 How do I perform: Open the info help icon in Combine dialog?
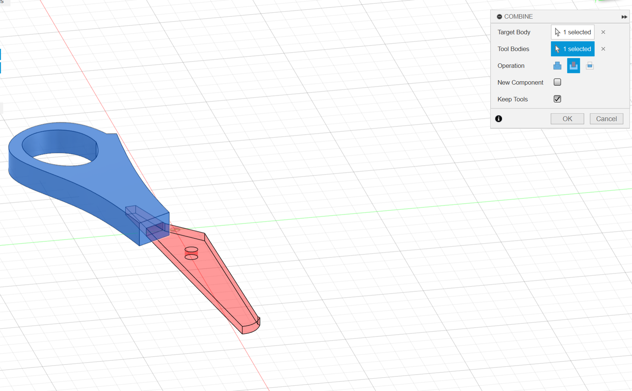tap(498, 119)
